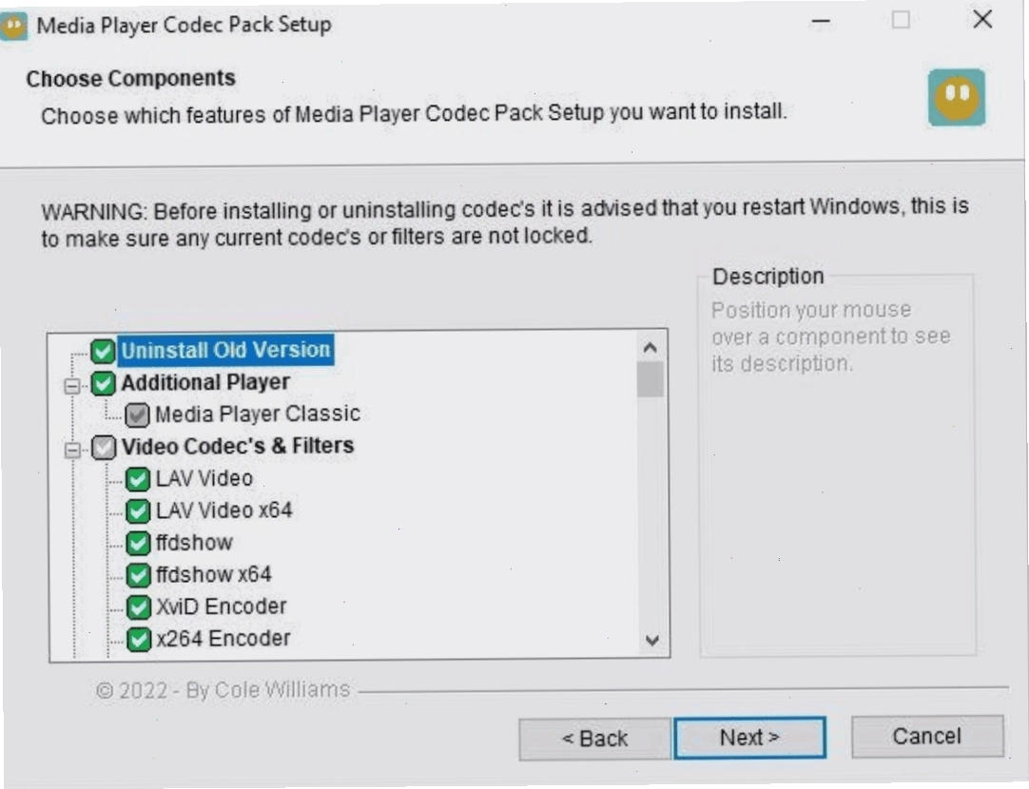Disable the ffdshow x64 checkbox
The image size is (1029, 789).
tap(138, 575)
